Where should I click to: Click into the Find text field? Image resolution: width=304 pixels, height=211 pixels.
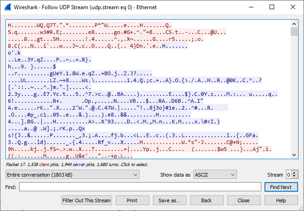click(x=140, y=187)
